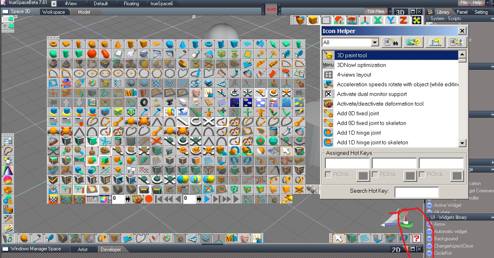Viewport: 494px width, 258px height.
Task: Switch to the Floating layout tab
Action: point(131,3)
